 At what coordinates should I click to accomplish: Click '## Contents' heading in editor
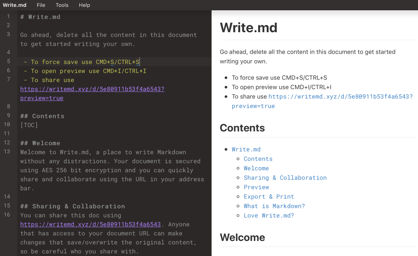(x=42, y=116)
